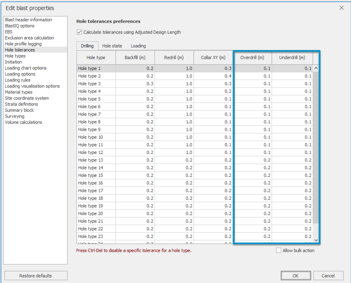The image size is (351, 283).
Task: Click the OK button
Action: click(296, 276)
